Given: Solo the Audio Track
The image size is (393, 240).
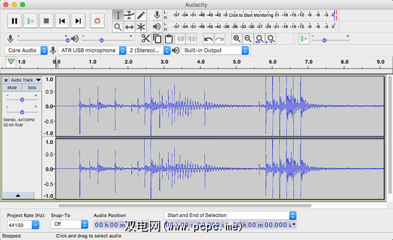Looking at the screenshot, I should [32, 87].
